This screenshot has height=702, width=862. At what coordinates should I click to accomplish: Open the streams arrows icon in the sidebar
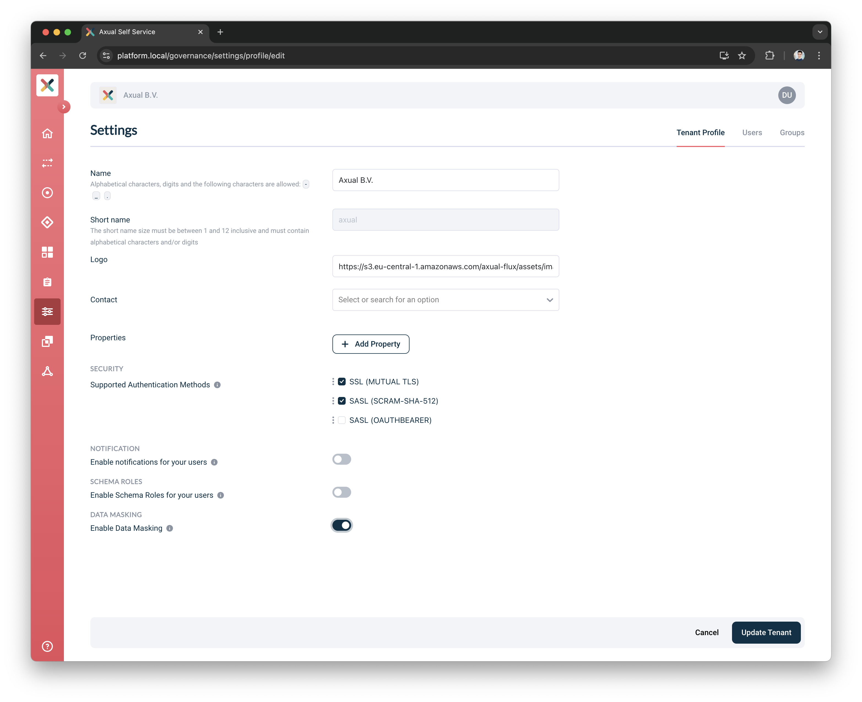(x=47, y=163)
